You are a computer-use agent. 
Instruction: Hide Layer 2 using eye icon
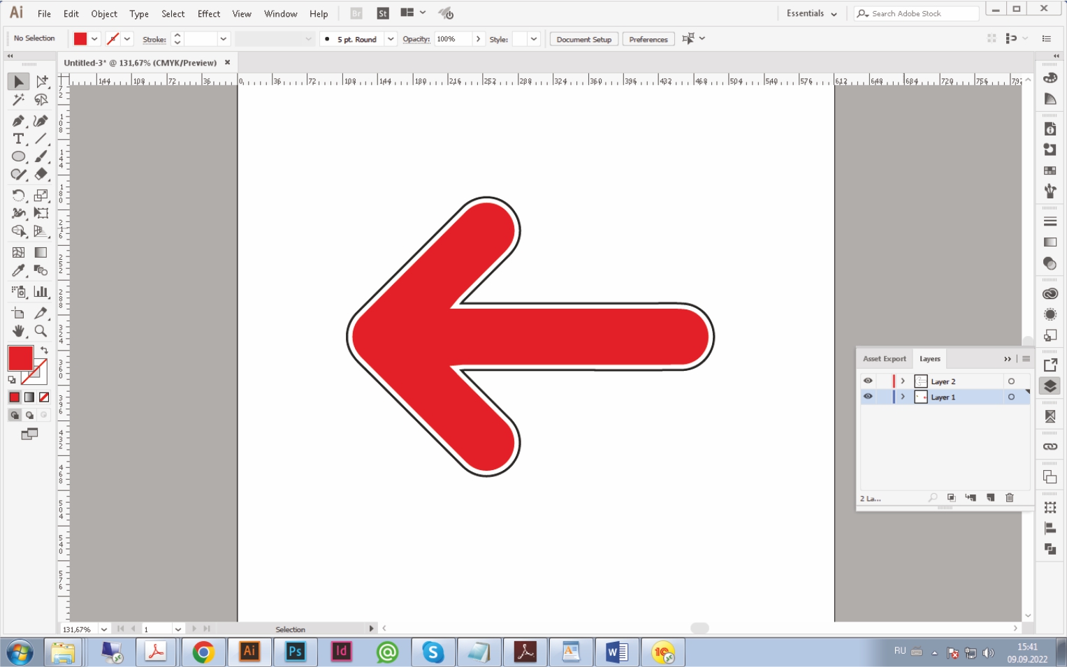coord(868,381)
